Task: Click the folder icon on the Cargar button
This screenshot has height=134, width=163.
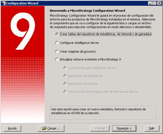Action: click(44, 128)
